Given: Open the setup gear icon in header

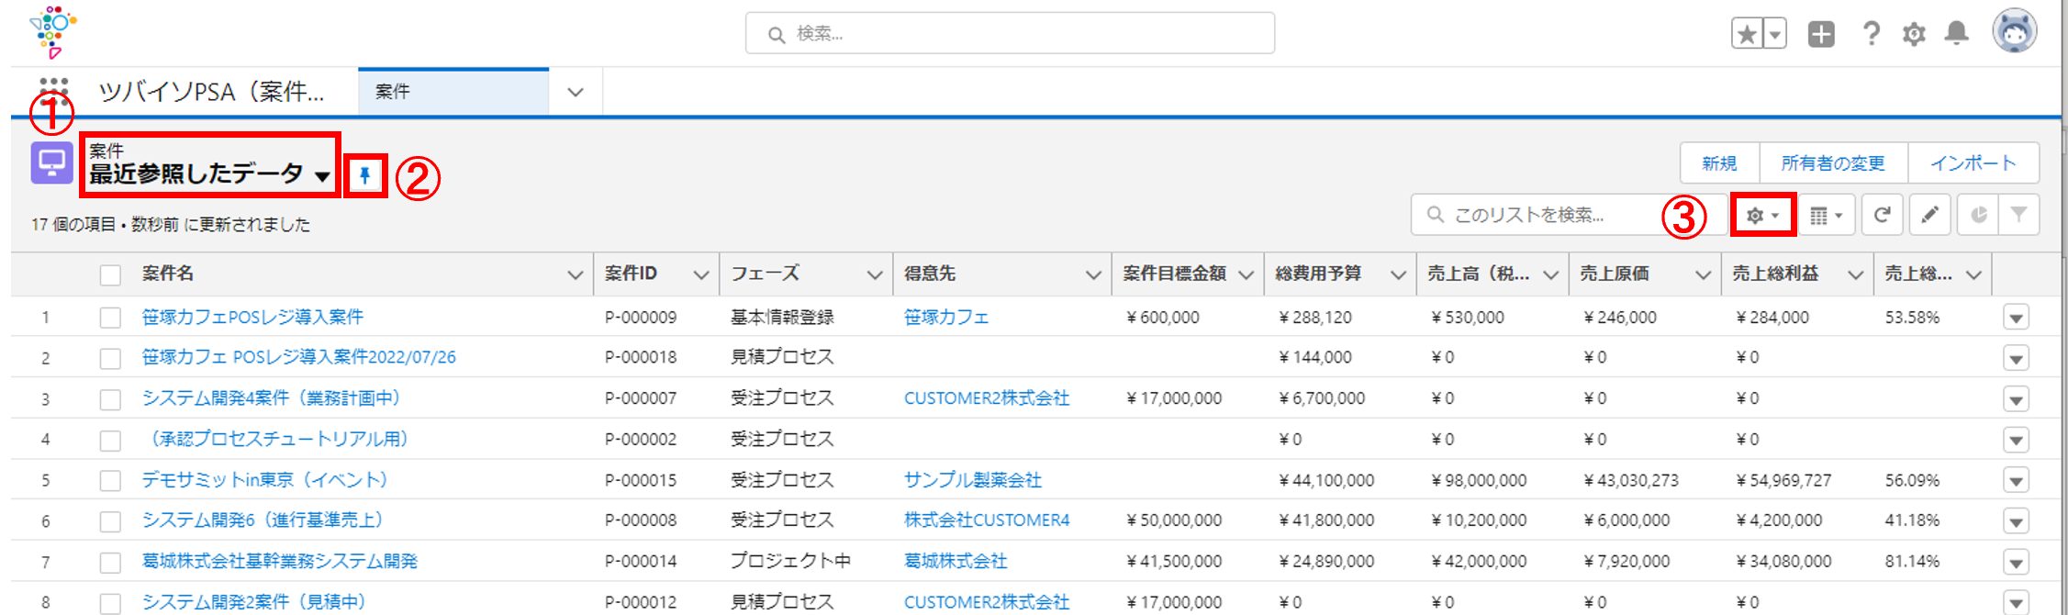Looking at the screenshot, I should pos(1914,34).
